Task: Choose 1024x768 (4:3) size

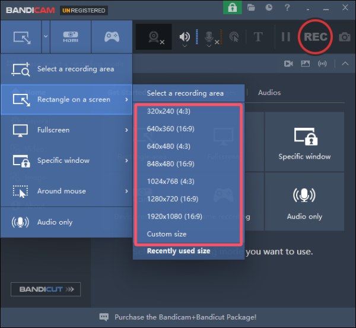Action: click(x=189, y=181)
